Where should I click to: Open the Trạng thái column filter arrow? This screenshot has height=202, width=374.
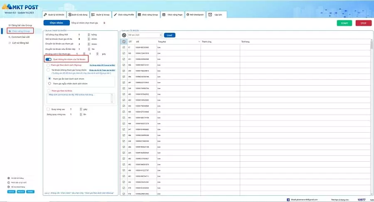pyautogui.click(x=199, y=42)
